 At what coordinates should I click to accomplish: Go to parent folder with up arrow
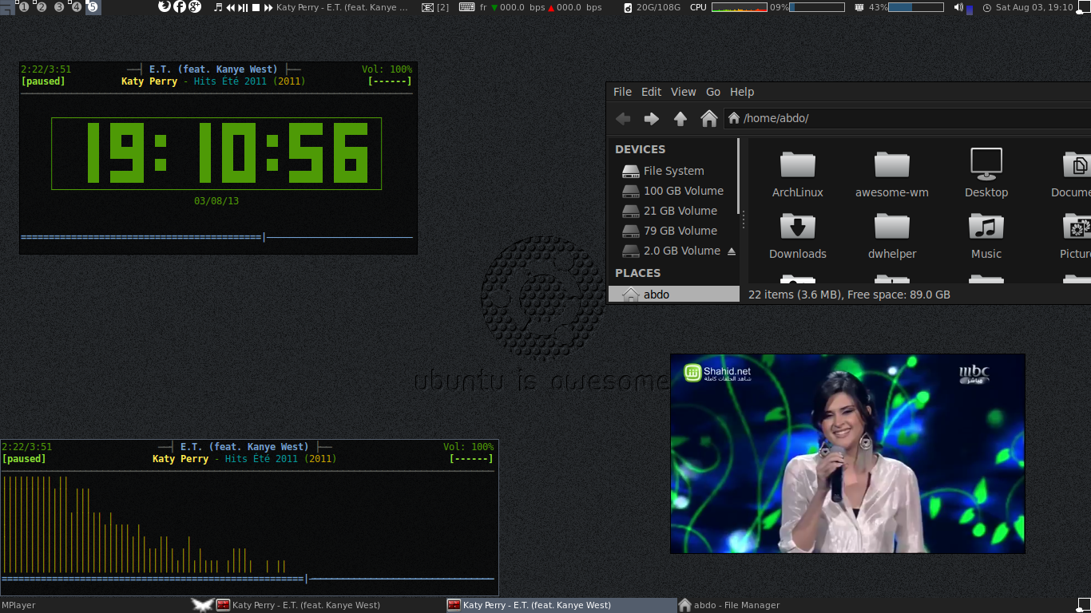click(680, 119)
